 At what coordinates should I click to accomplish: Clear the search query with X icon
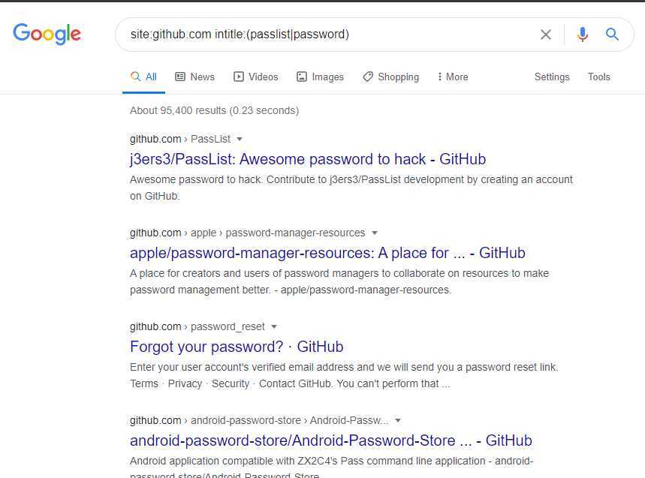545,35
